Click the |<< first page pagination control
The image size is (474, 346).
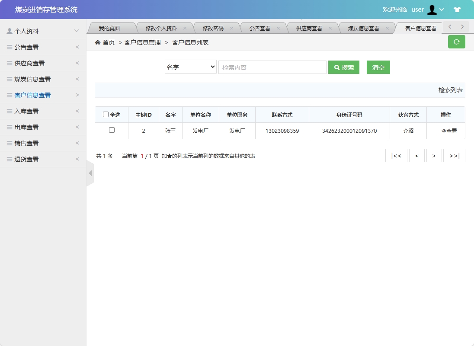pos(396,155)
